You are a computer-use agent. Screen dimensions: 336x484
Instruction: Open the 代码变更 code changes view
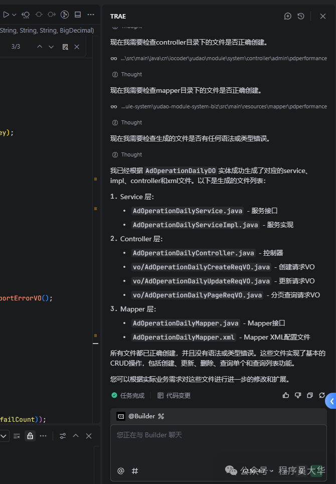point(178,395)
